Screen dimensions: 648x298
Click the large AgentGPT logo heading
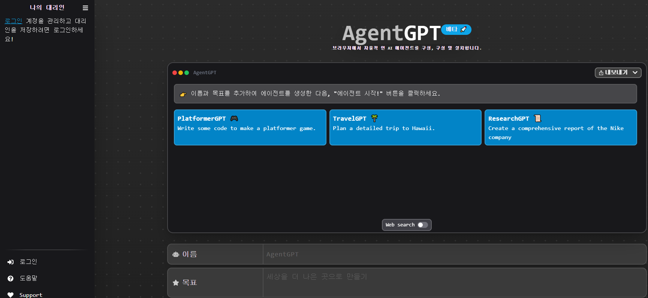coord(391,33)
